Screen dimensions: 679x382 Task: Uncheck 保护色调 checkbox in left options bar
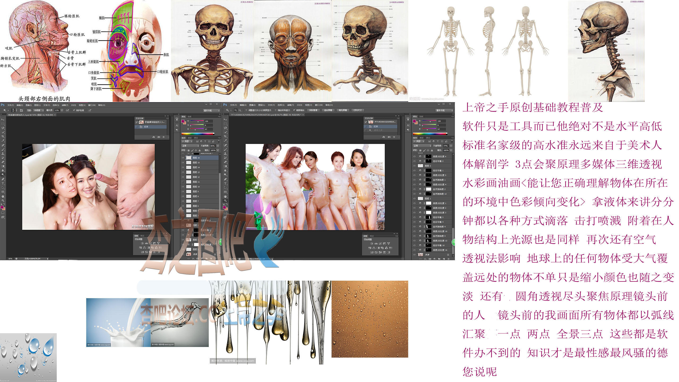click(x=74, y=110)
